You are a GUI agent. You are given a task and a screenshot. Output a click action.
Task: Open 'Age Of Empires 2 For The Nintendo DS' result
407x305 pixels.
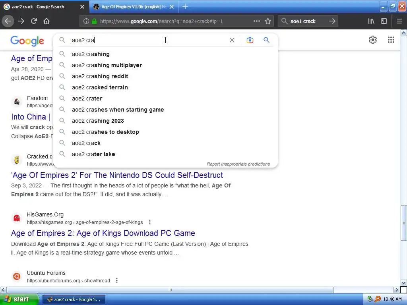coord(117,175)
